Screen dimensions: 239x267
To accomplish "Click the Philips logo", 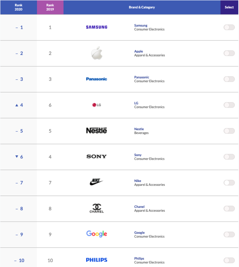I will pos(97,260).
